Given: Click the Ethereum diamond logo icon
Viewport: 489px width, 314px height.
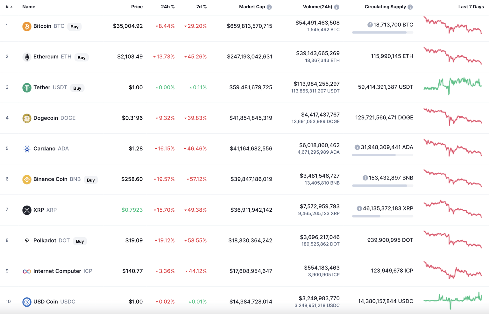Looking at the screenshot, I should tap(27, 57).
